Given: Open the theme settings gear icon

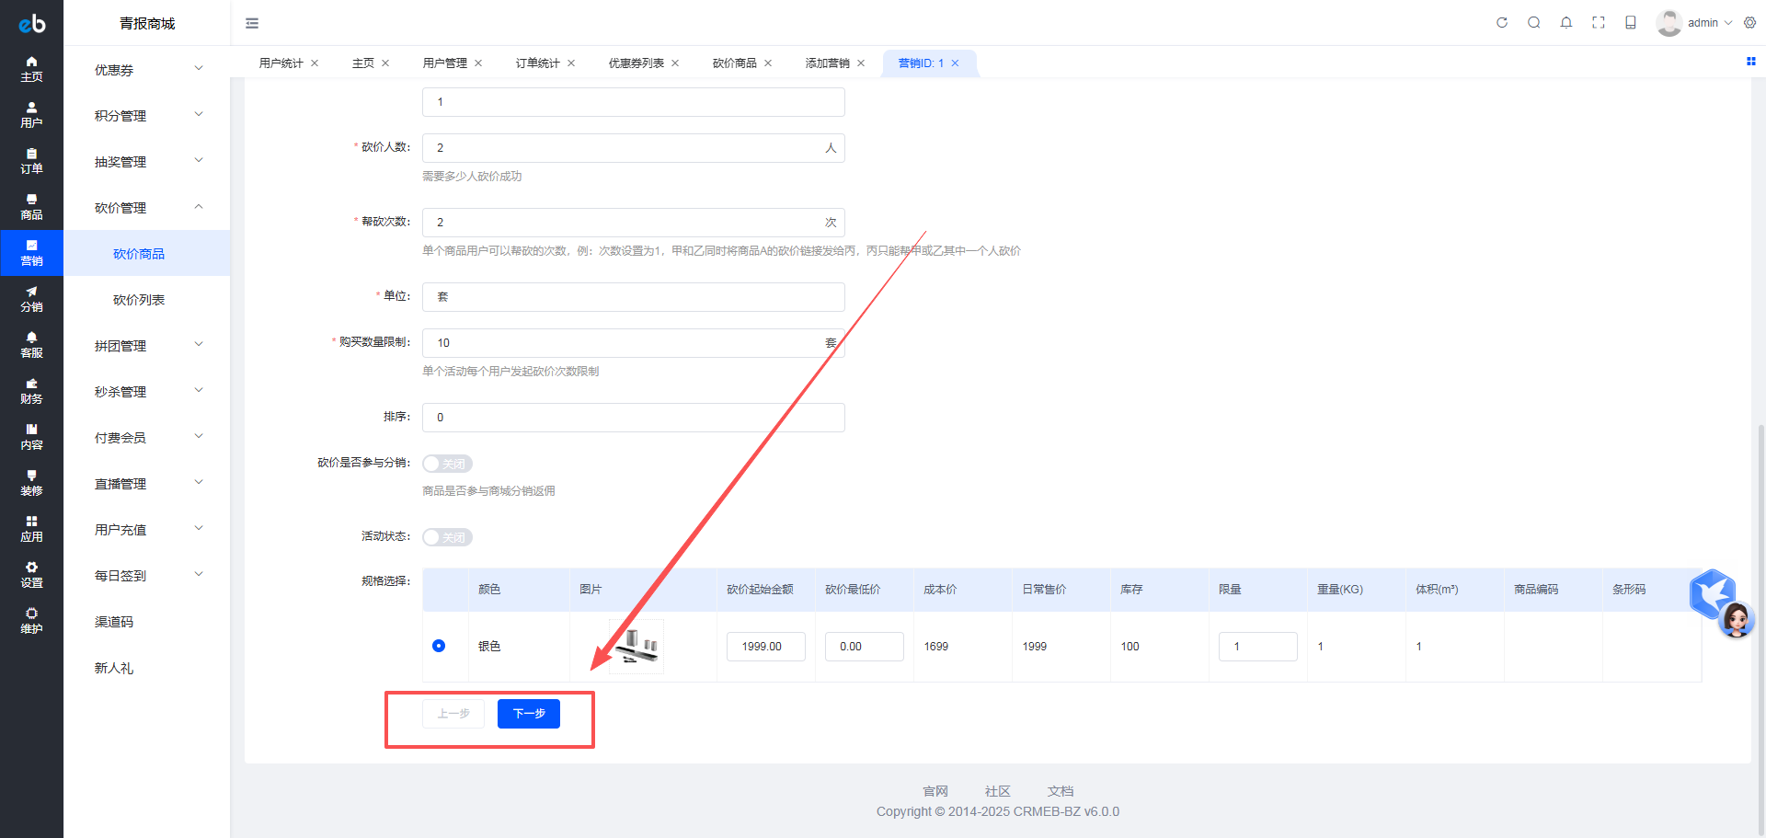Looking at the screenshot, I should coord(1750,23).
